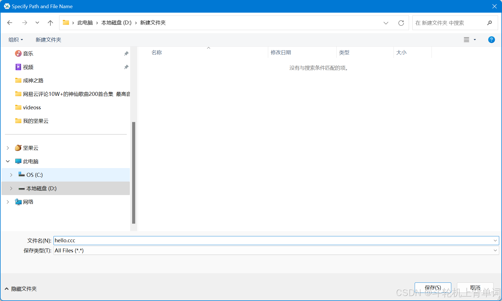Image resolution: width=502 pixels, height=301 pixels.
Task: Open the recent locations dropdown
Action: [x=37, y=23]
